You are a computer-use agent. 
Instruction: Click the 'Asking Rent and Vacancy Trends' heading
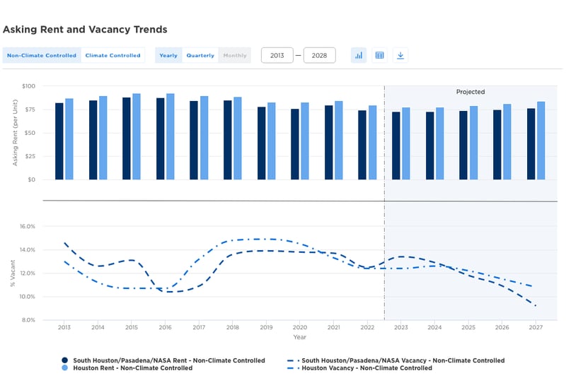(x=85, y=30)
